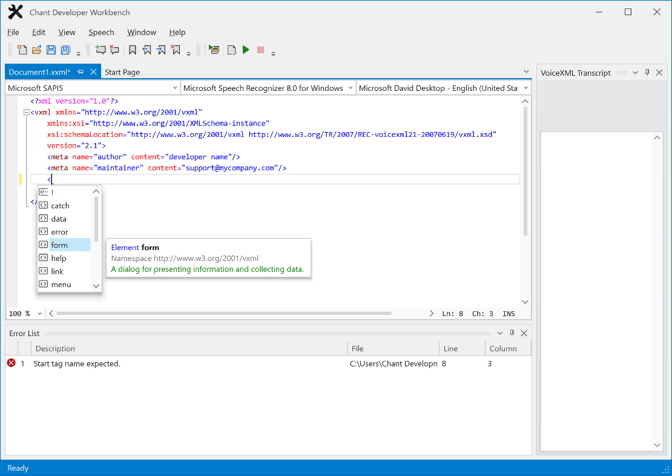Open a file using the folder icon
Screen dimensions: 672x476
tap(36, 50)
